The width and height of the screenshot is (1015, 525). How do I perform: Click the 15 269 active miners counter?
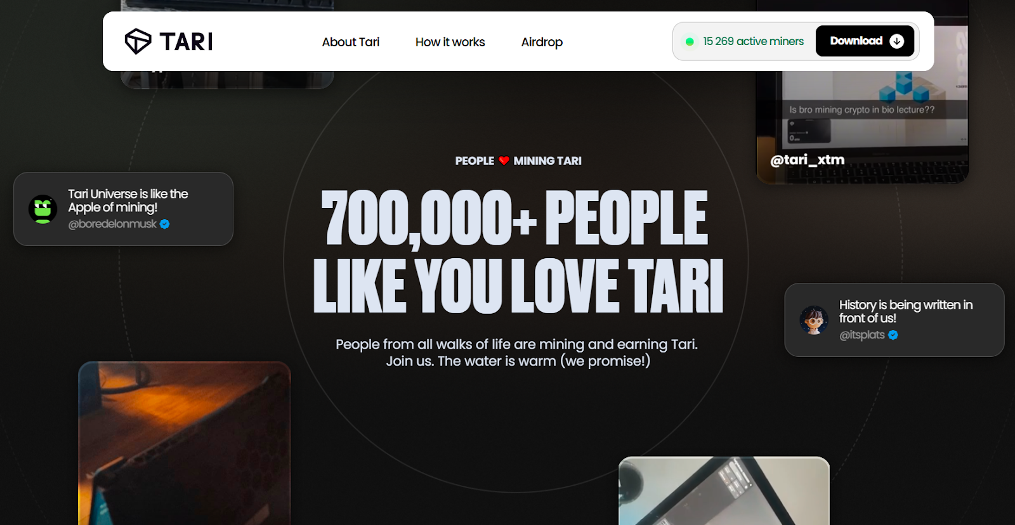coord(753,41)
